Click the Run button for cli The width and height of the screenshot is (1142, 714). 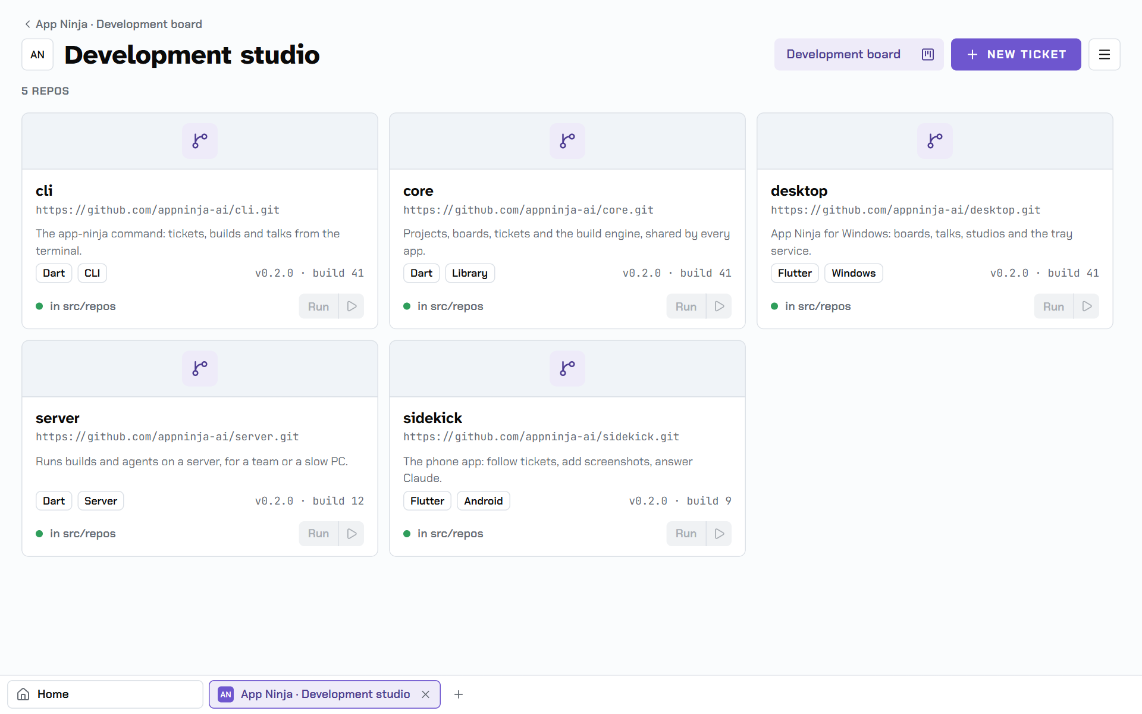(x=319, y=306)
